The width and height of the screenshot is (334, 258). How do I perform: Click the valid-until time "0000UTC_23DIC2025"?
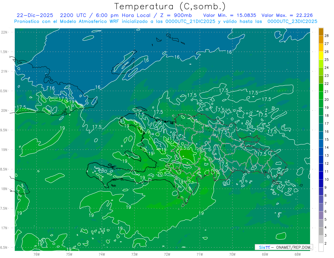click(292, 21)
